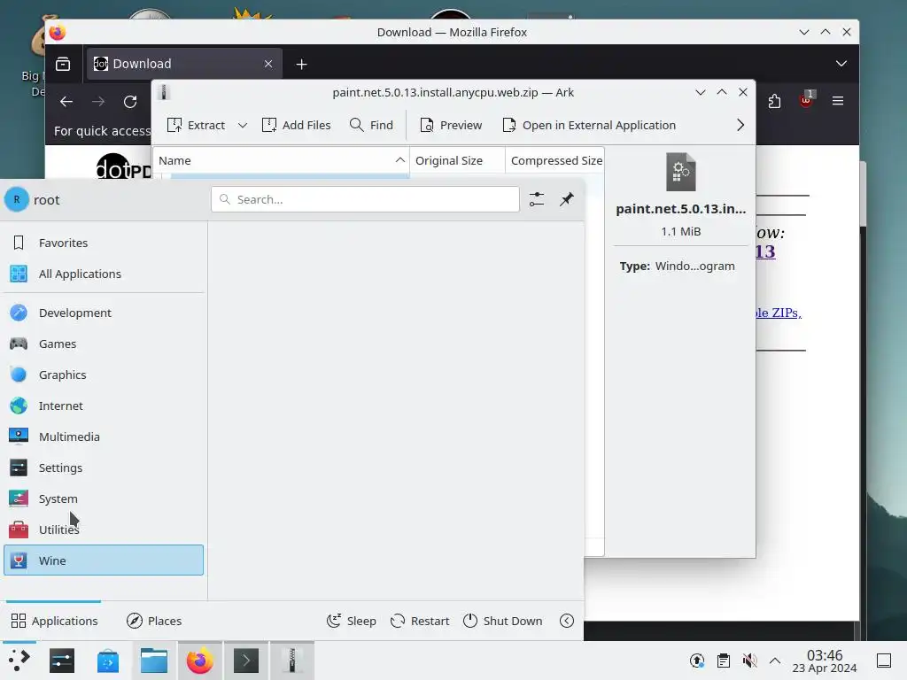Open the Extract dropdown arrow in Ark

pyautogui.click(x=243, y=126)
